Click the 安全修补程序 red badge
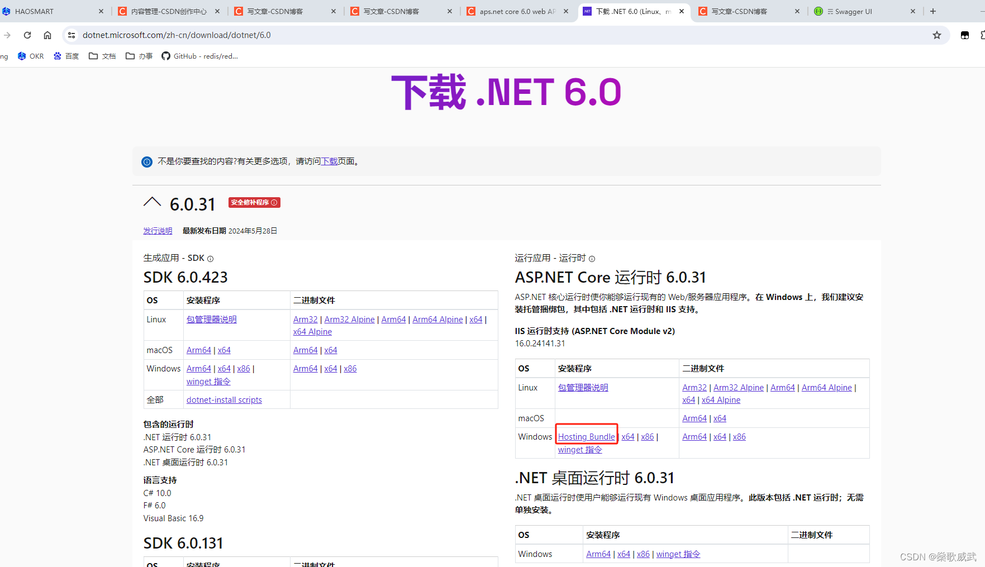Viewport: 985px width, 567px height. point(254,202)
